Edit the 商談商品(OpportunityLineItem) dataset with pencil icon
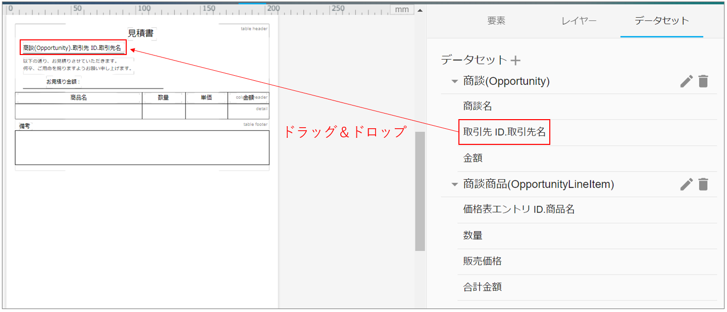The width and height of the screenshot is (727, 312). [686, 185]
